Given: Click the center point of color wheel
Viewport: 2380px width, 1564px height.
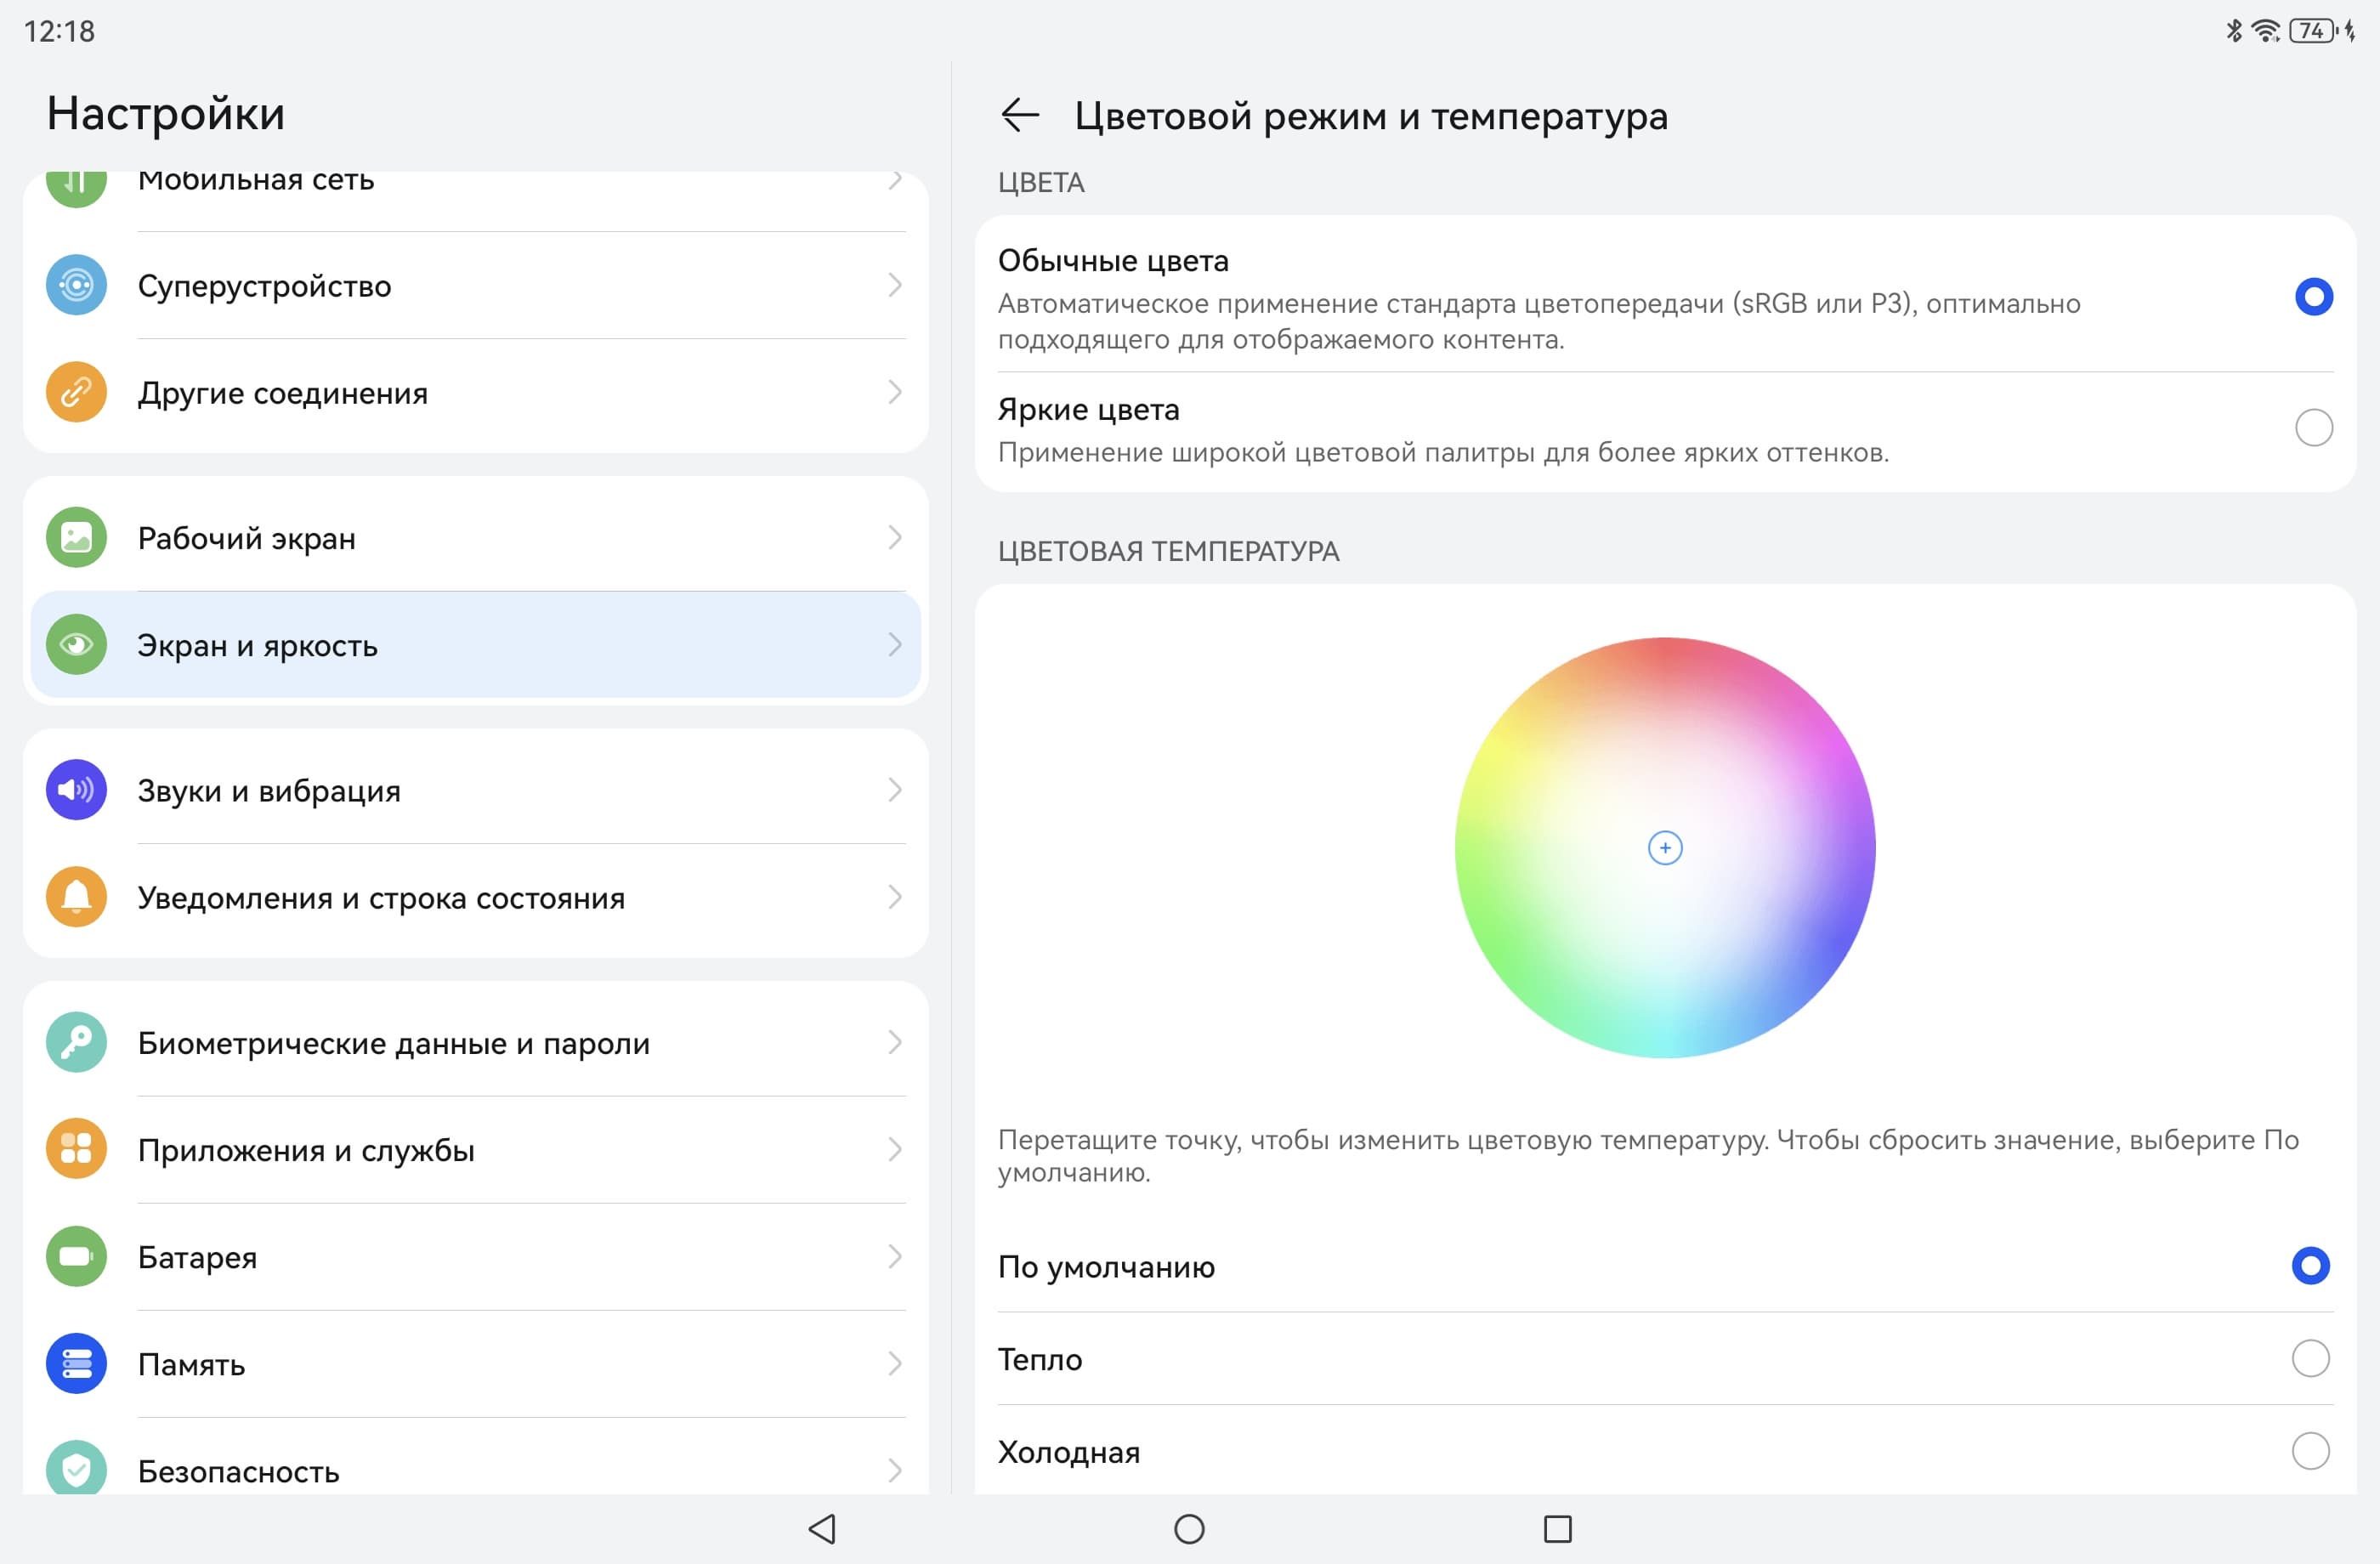Looking at the screenshot, I should tap(1664, 848).
